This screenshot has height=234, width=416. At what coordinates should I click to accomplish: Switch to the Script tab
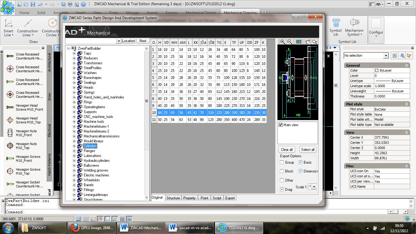pos(217,198)
